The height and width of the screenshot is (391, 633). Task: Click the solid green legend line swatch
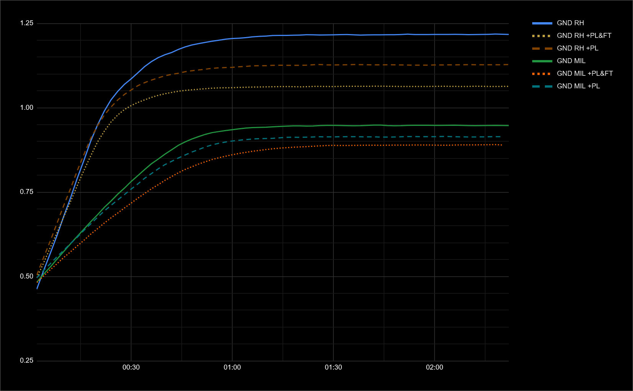[x=542, y=61]
